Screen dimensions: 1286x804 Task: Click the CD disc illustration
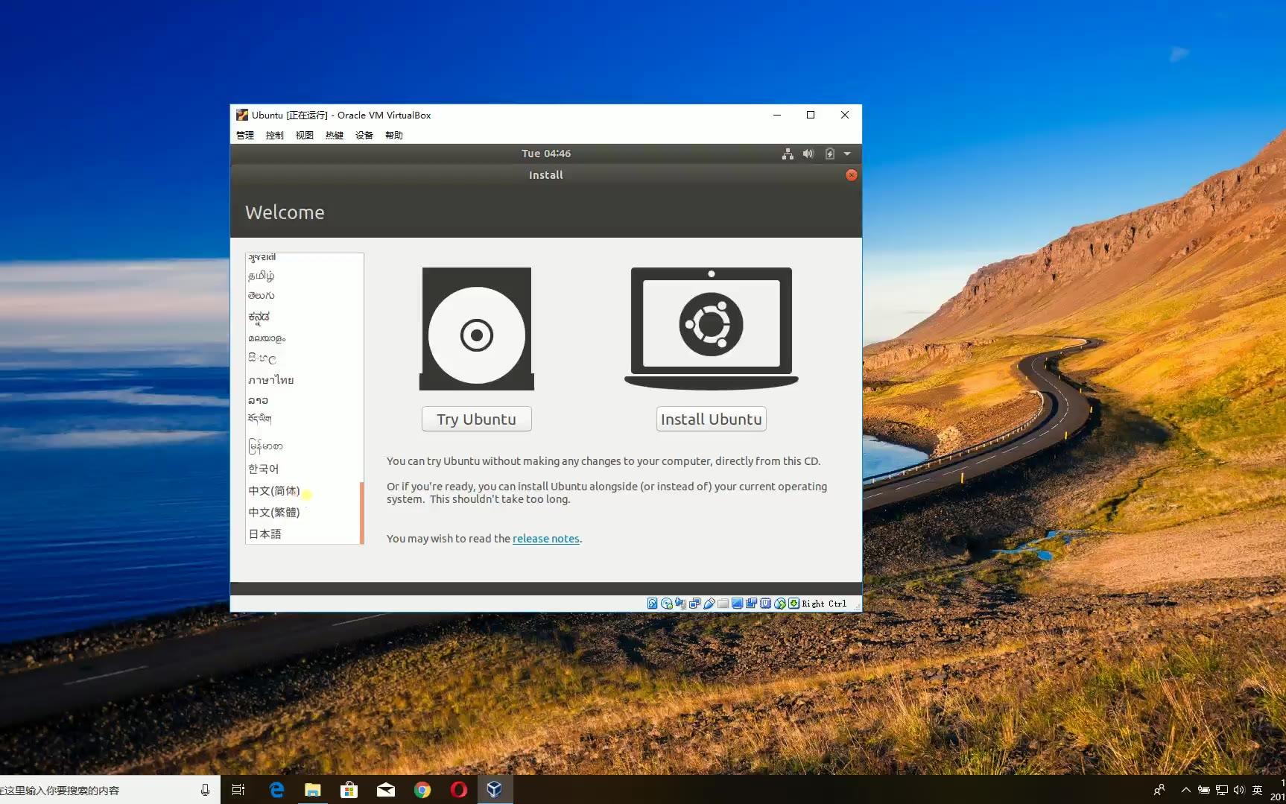point(477,329)
